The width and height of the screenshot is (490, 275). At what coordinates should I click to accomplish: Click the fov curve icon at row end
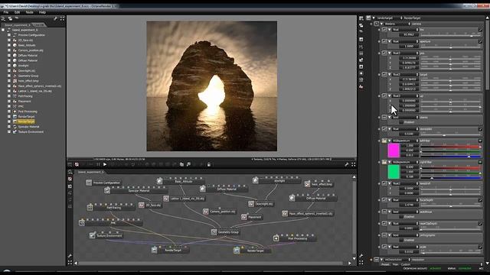[x=480, y=30]
